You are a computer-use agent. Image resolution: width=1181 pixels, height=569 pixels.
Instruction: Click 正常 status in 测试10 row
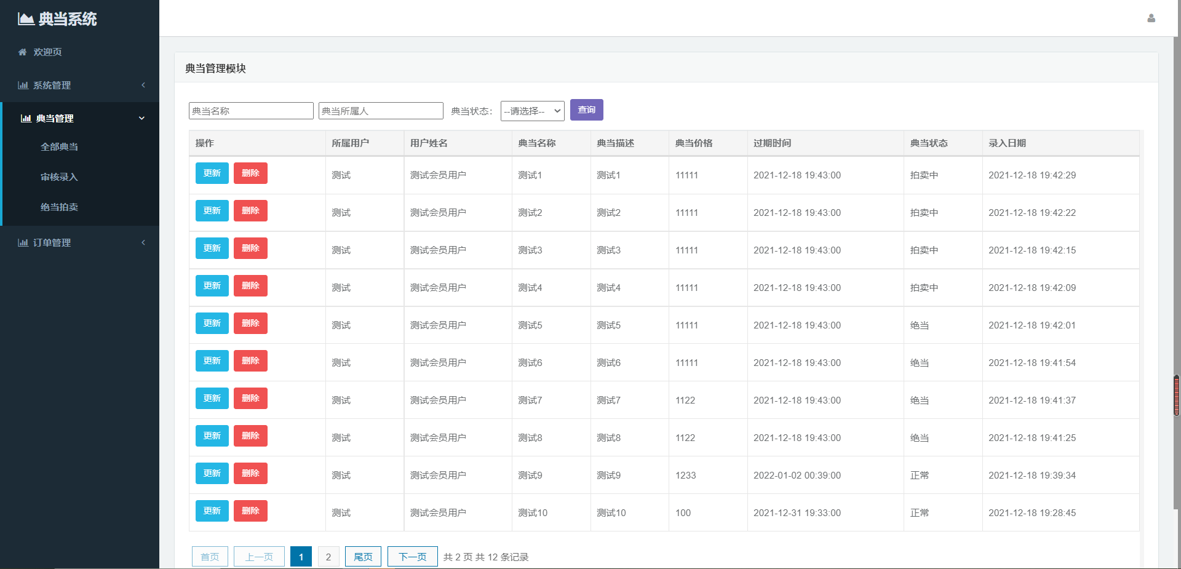(920, 513)
